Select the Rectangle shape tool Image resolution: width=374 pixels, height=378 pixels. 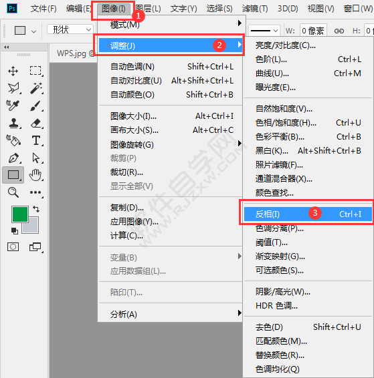point(13,175)
